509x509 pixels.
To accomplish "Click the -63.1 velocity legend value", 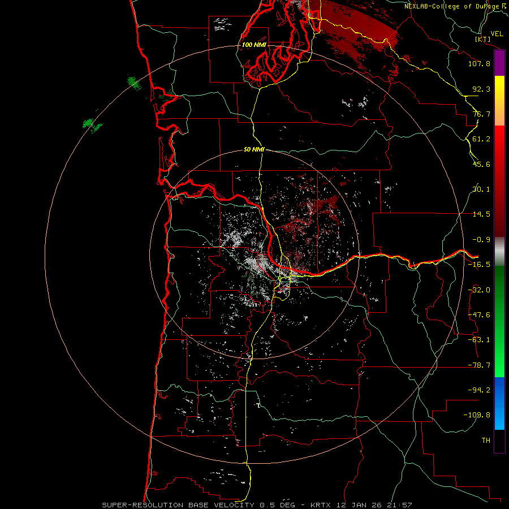I will pyautogui.click(x=479, y=340).
